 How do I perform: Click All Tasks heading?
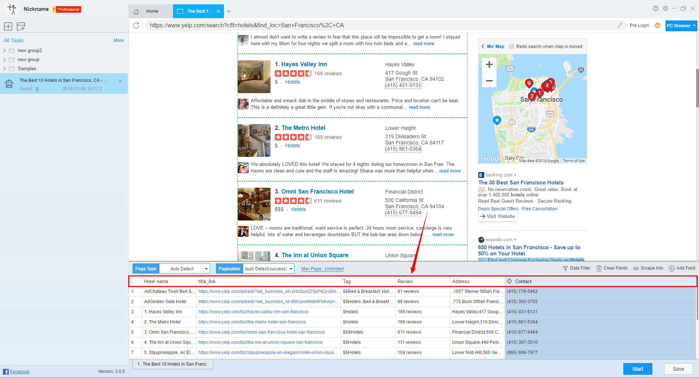13,40
